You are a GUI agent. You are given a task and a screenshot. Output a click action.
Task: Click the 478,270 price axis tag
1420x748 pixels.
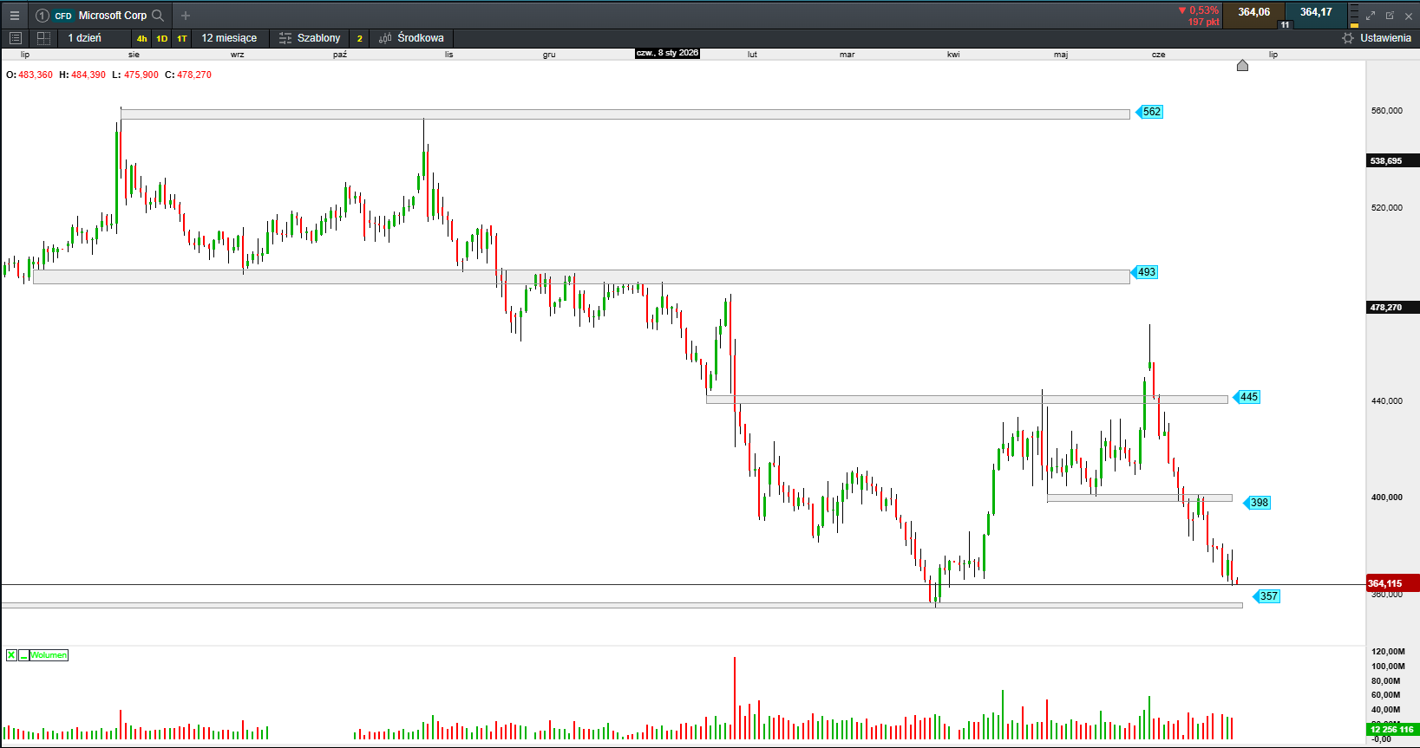click(x=1392, y=307)
